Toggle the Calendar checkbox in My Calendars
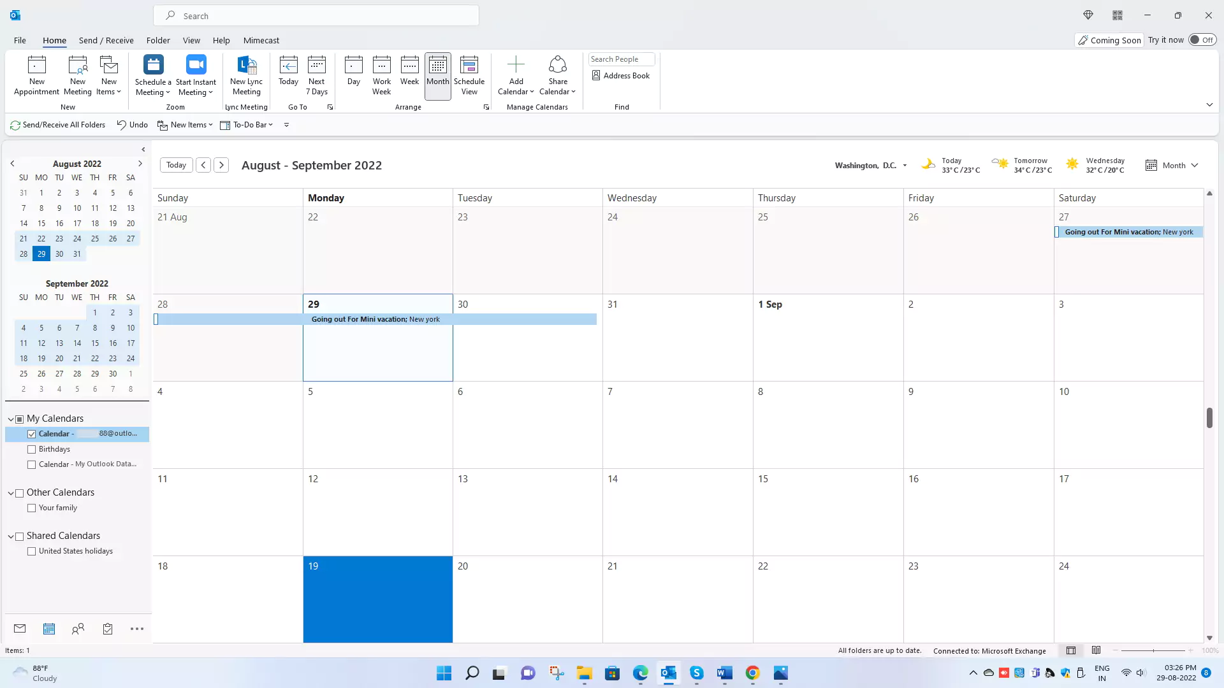 31,433
